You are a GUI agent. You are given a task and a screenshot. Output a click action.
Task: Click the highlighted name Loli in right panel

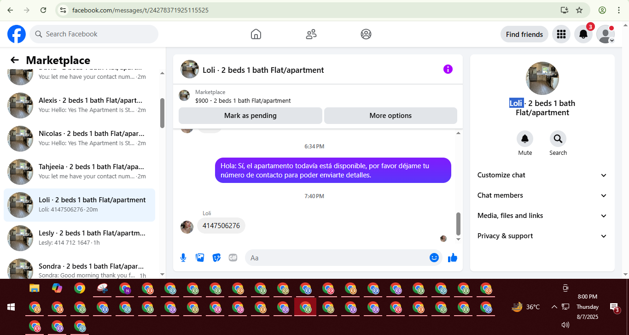tap(516, 103)
